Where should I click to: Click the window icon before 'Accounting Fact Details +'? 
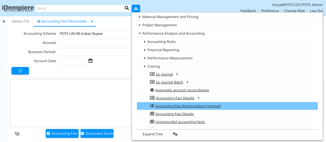[x=152, y=98]
